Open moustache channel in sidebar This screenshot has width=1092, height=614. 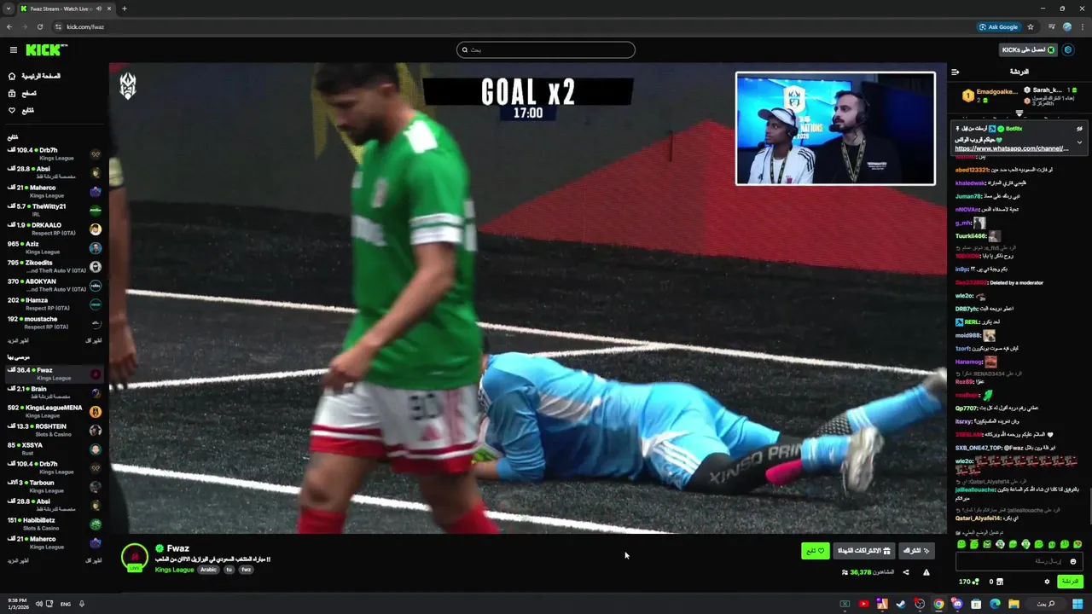pos(53,322)
